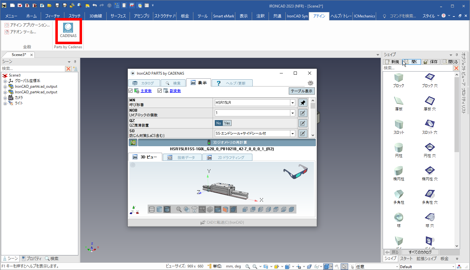The height and width of the screenshot is (270, 470).
Task: Select the Cylinder (円柱) shape
Action: (399, 150)
